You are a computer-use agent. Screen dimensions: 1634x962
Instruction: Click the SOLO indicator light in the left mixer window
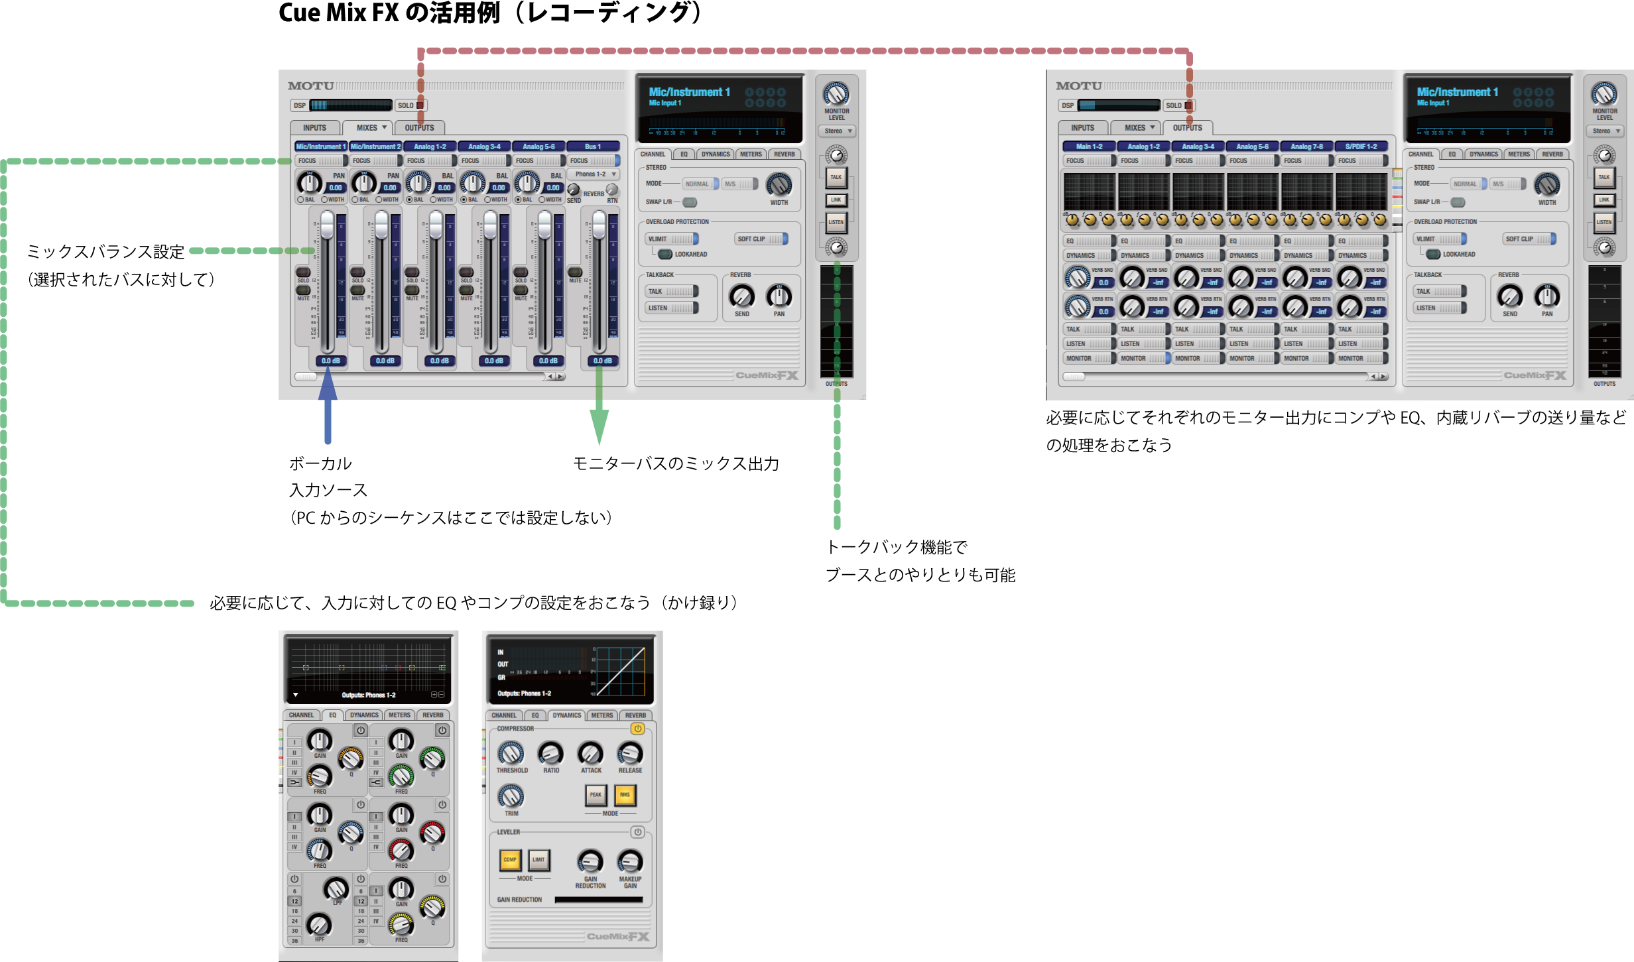coord(420,105)
